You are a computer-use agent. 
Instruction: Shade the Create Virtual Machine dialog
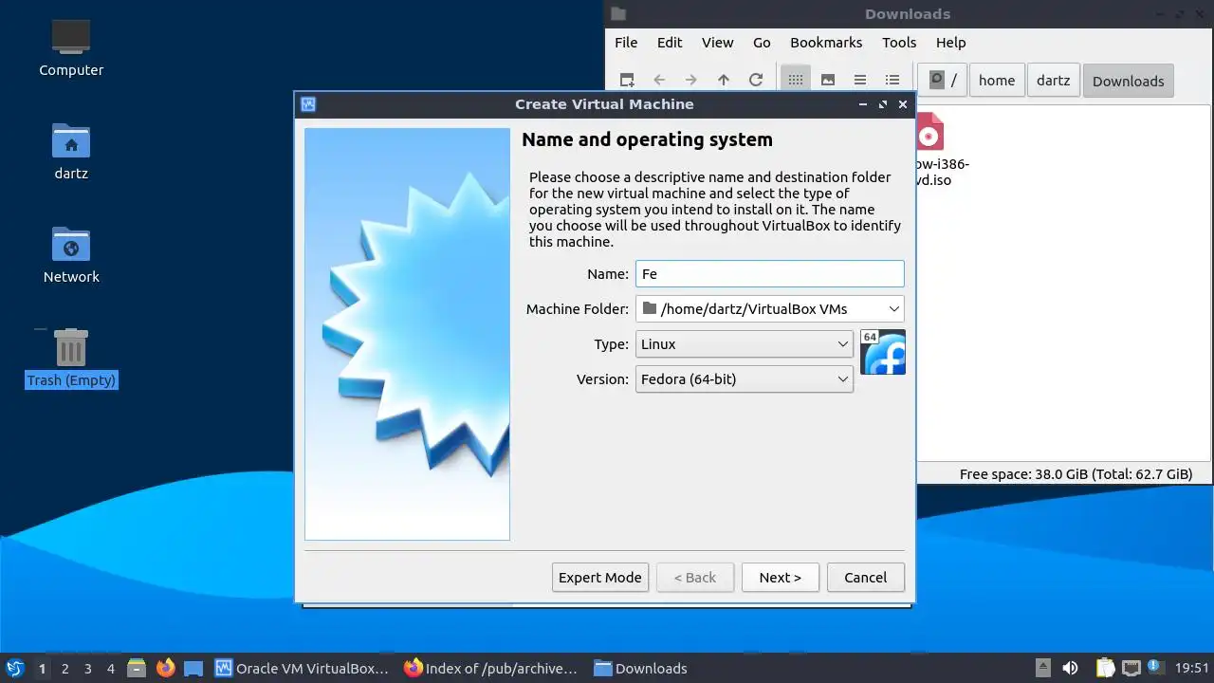click(x=863, y=104)
